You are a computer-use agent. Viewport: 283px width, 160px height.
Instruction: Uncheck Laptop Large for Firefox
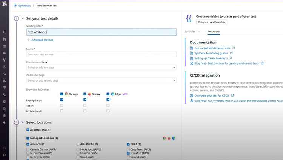pyautogui.click(x=85, y=100)
